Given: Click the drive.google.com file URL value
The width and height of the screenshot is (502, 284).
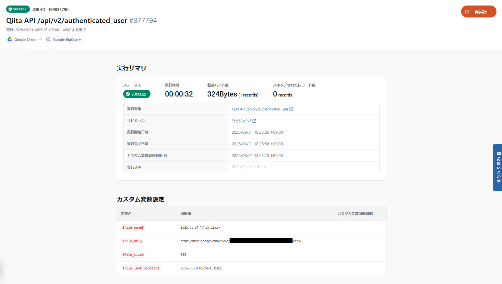Looking at the screenshot, I should point(241,241).
